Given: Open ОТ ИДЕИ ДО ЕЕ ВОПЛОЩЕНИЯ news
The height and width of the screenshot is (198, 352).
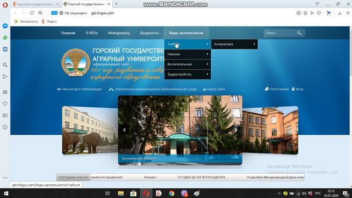Looking at the screenshot, I should [201, 177].
